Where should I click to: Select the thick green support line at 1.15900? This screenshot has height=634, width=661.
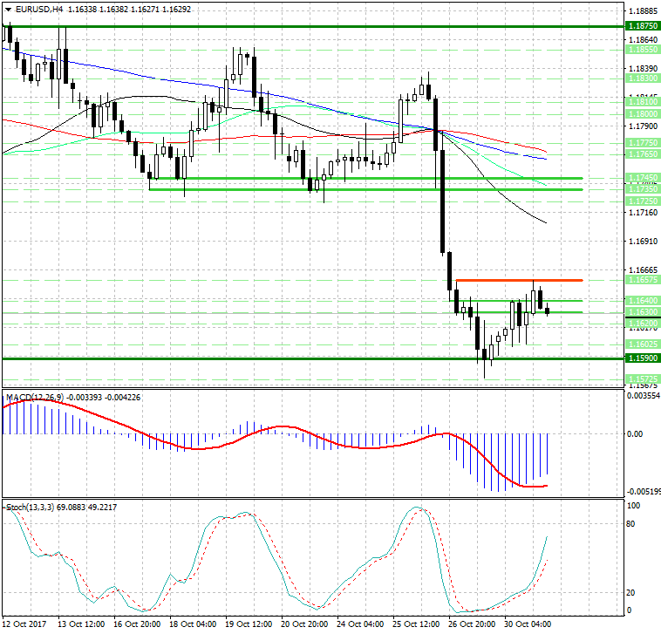262,358
